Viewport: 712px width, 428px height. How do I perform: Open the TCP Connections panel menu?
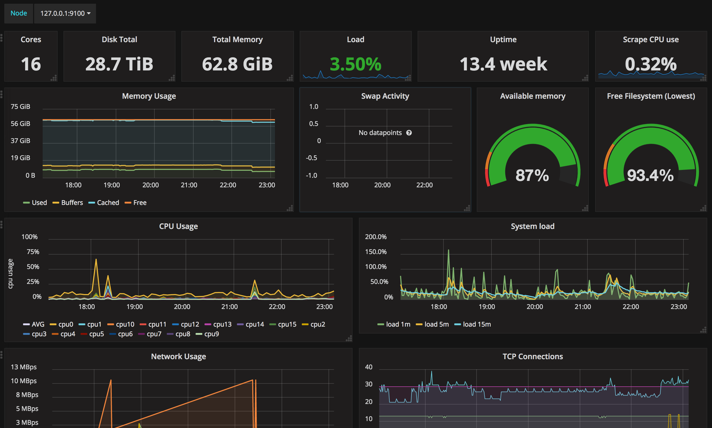(x=533, y=356)
